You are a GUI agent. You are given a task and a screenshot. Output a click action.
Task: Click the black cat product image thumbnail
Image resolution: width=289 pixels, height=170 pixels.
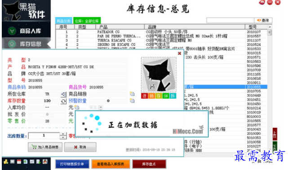tap(159, 74)
